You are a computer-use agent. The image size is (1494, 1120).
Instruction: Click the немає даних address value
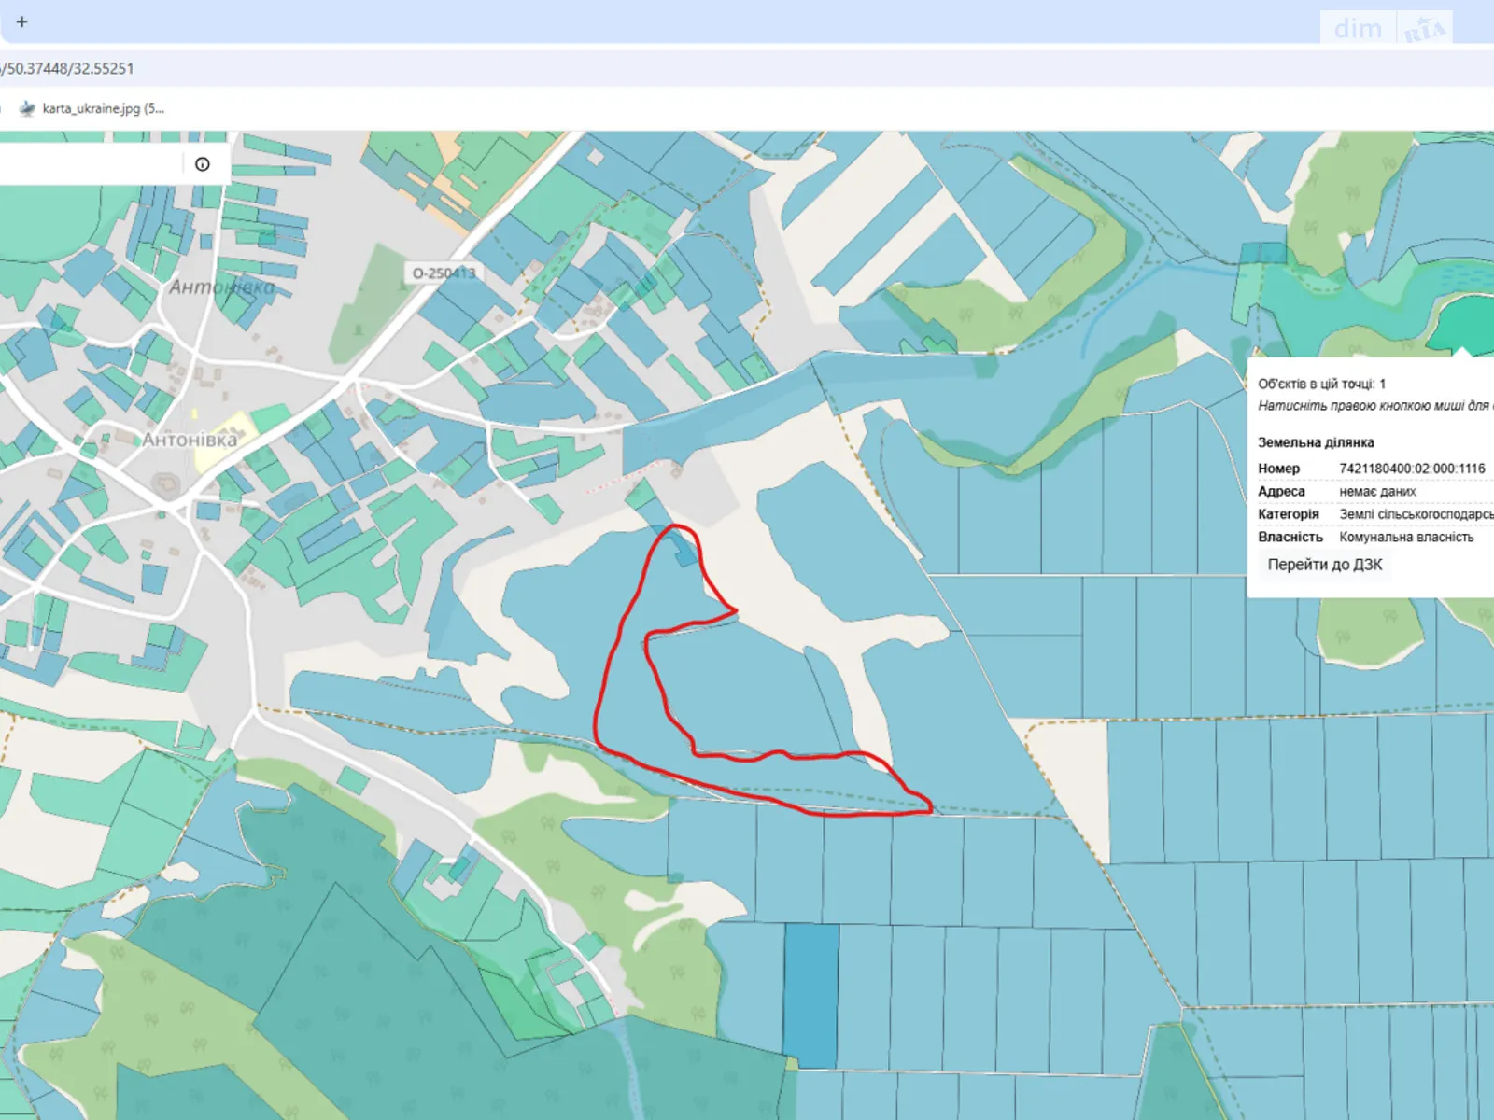pyautogui.click(x=1377, y=492)
